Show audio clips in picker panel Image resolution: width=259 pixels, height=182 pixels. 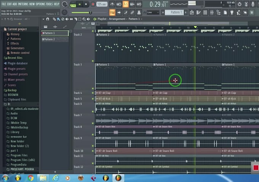55,27
